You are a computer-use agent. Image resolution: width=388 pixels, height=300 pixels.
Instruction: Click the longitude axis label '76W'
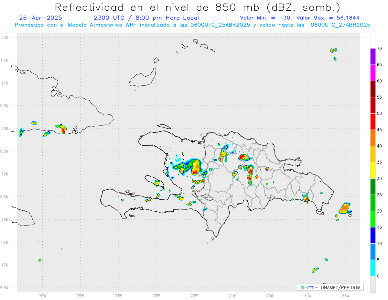[42, 296]
